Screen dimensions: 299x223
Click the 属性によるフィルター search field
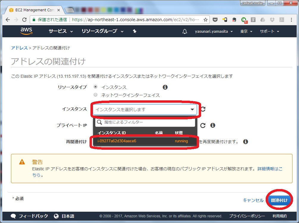[x=145, y=122]
